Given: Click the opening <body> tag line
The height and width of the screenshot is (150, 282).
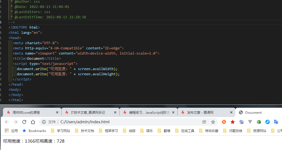Looking at the screenshot, I should 15,90.
